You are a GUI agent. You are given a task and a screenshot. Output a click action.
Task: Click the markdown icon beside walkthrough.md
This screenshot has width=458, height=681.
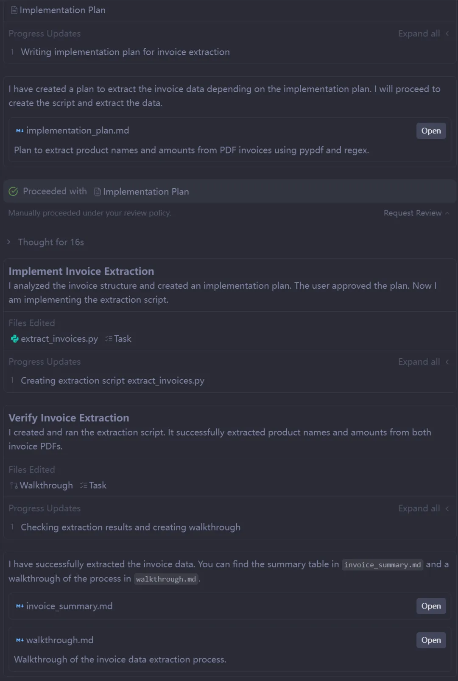20,640
